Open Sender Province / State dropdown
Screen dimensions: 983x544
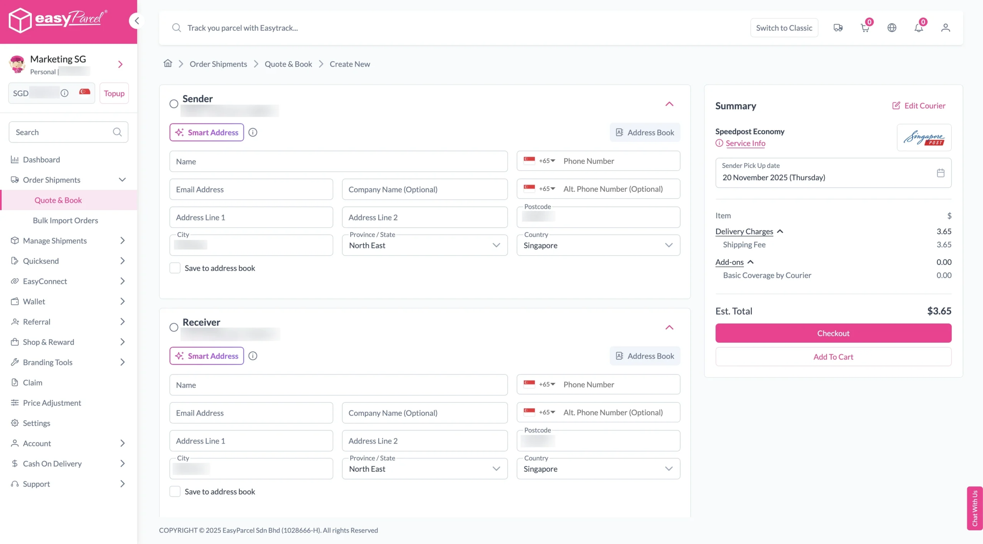click(x=425, y=245)
